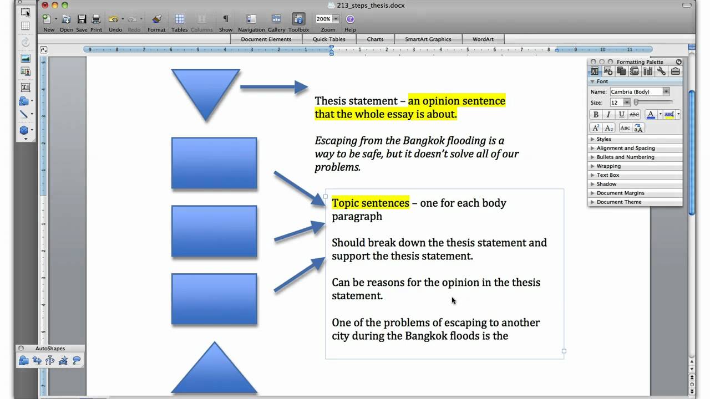The image size is (710, 399).
Task: Apply the yellow highlight color button
Action: click(669, 115)
